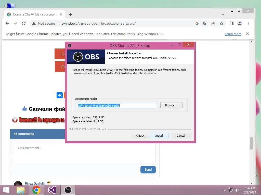Click the red error warning icon

click(15, 120)
